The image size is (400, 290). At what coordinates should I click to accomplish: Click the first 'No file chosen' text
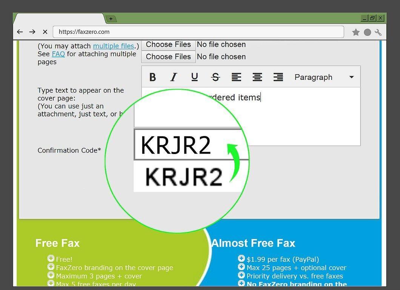pyautogui.click(x=221, y=44)
